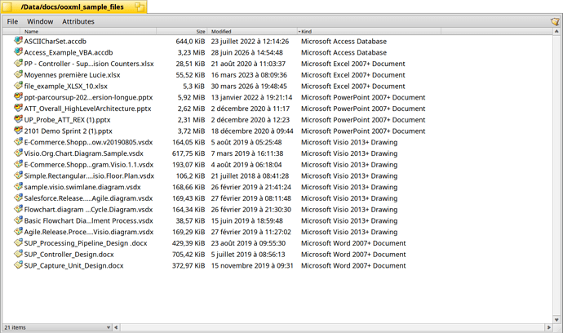Click icon of SUP_Controller_Design.docx
The height and width of the screenshot is (333, 563).
click(x=18, y=254)
